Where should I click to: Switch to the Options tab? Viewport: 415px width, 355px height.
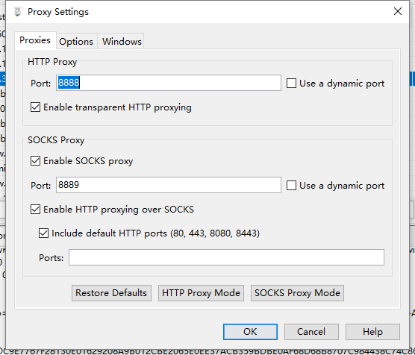76,42
